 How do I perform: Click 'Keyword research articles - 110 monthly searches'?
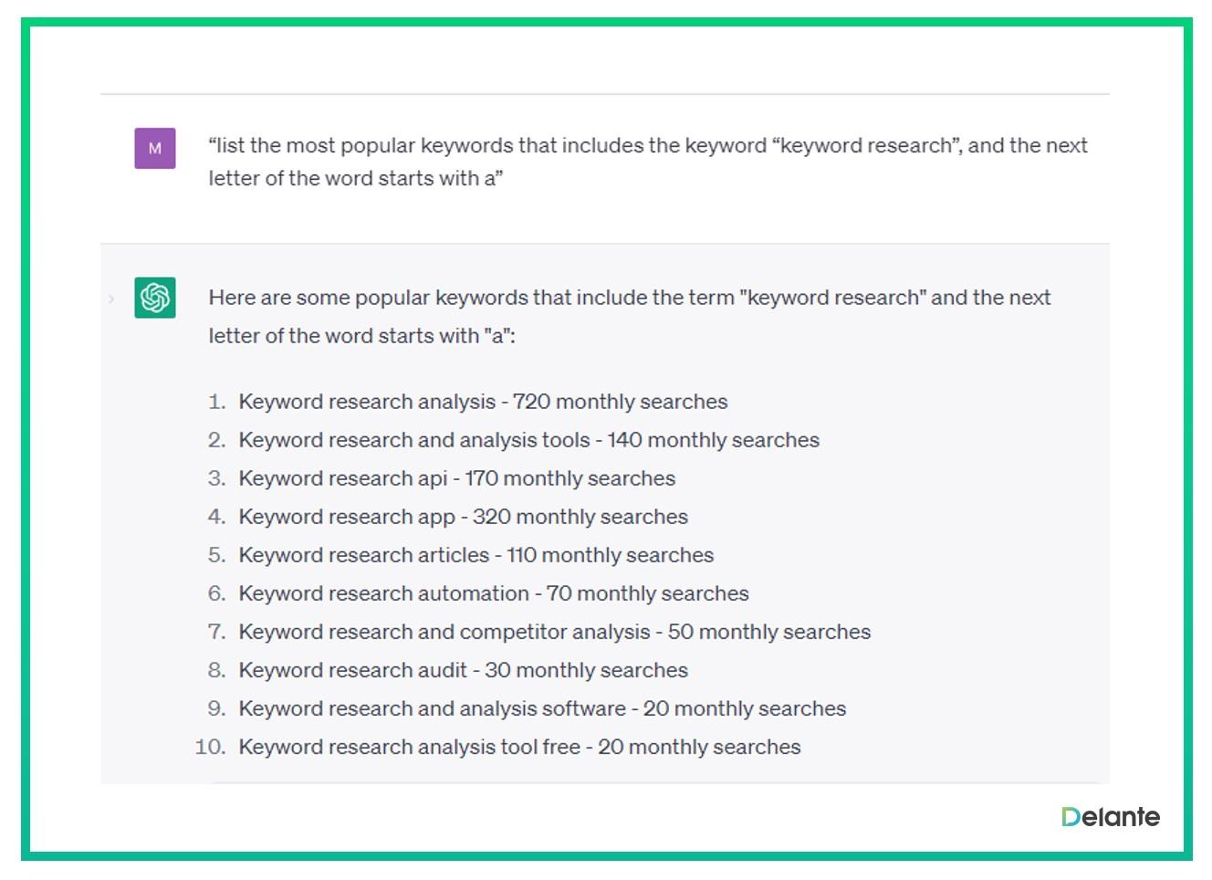pos(475,555)
